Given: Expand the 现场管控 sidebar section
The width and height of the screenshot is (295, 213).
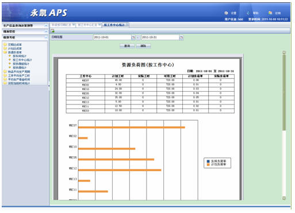Looking at the screenshot, I should click(x=46, y=31).
